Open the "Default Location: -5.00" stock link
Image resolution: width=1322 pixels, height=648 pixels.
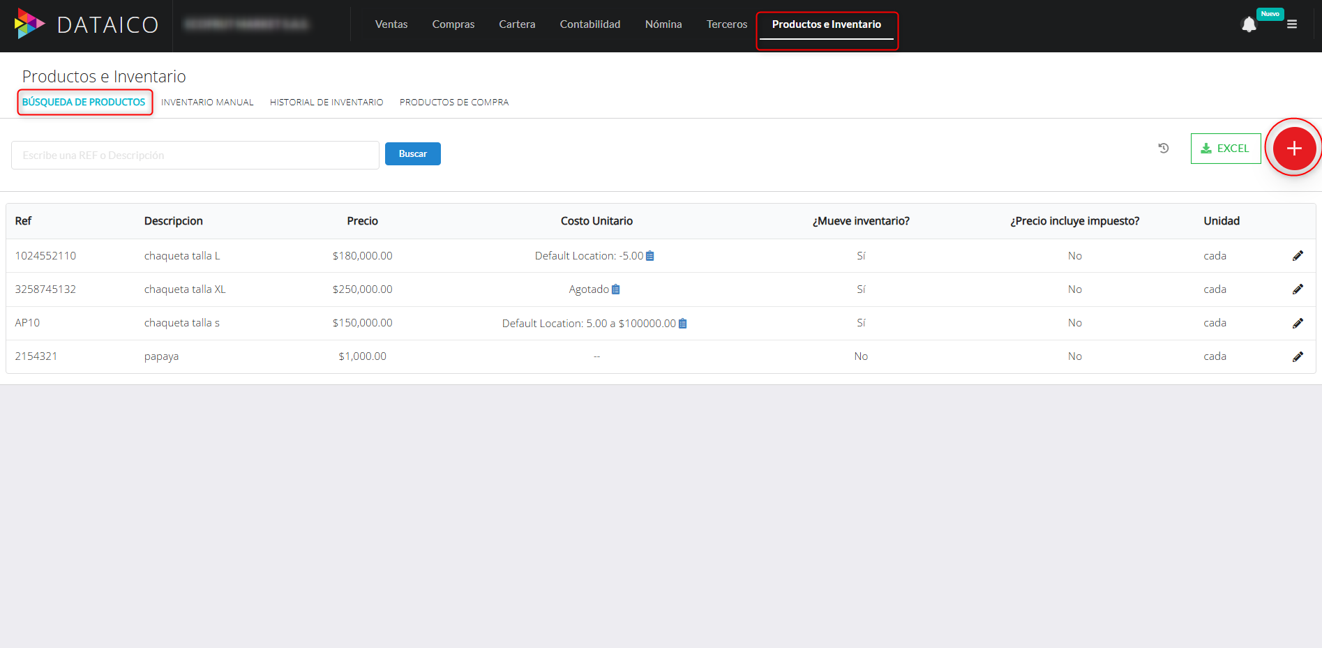point(588,255)
